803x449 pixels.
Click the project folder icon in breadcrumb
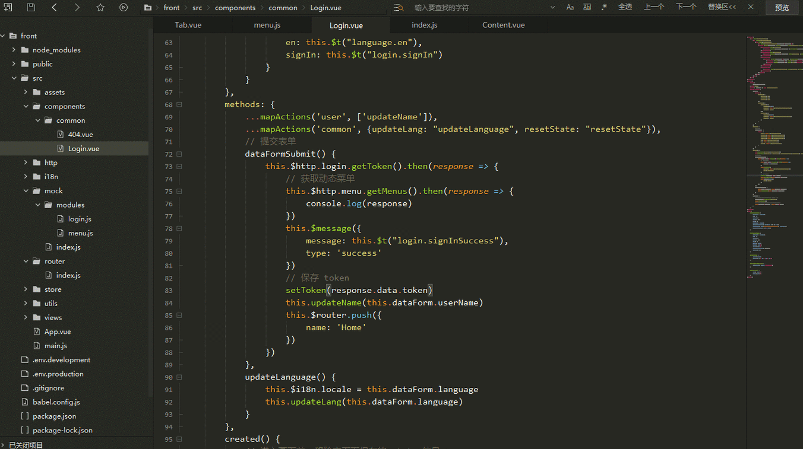pos(148,8)
